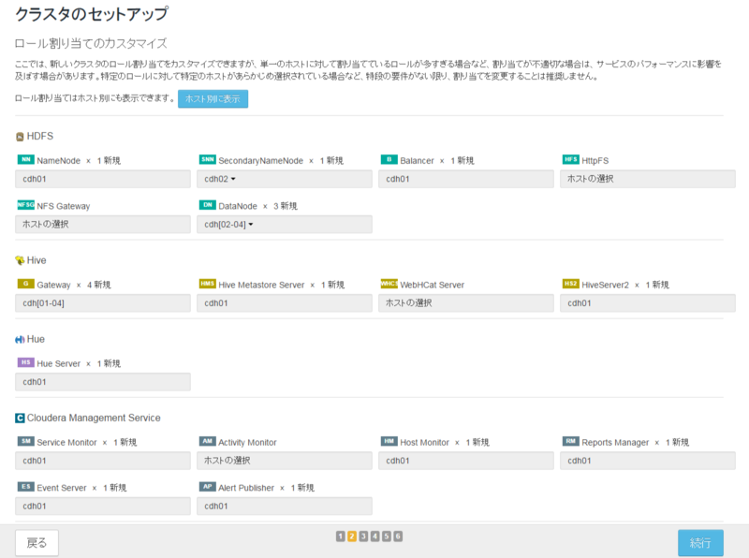
Task: Click the AM Activity Monitor role icon
Action: point(207,441)
